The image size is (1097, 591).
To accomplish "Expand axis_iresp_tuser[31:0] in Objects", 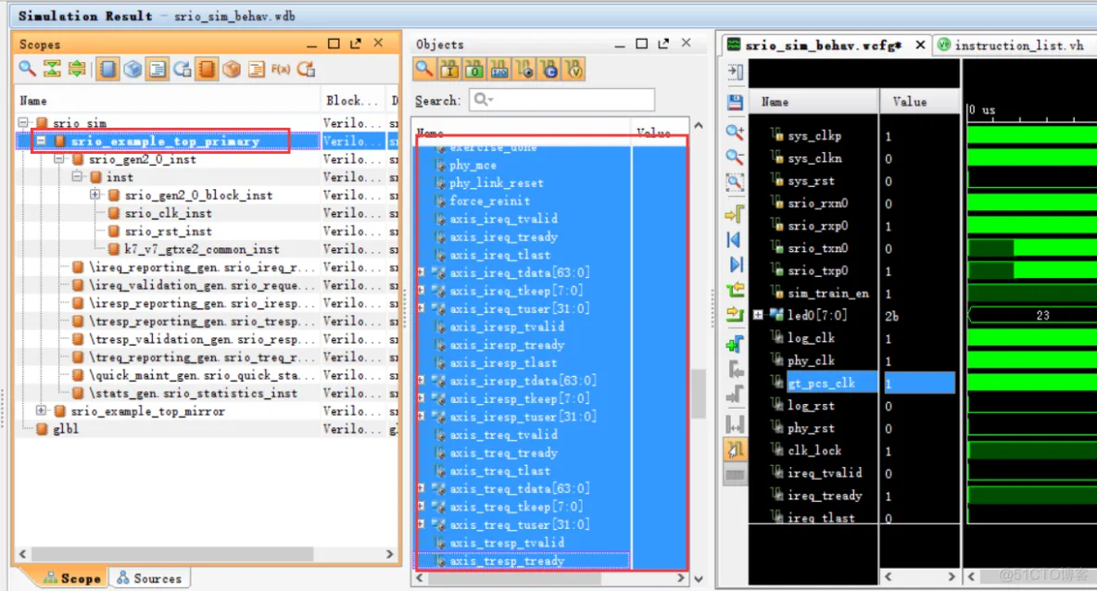I will tap(422, 416).
